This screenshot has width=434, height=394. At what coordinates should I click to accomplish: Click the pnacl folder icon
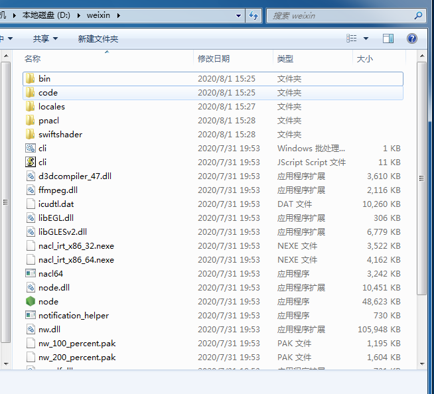(30, 120)
